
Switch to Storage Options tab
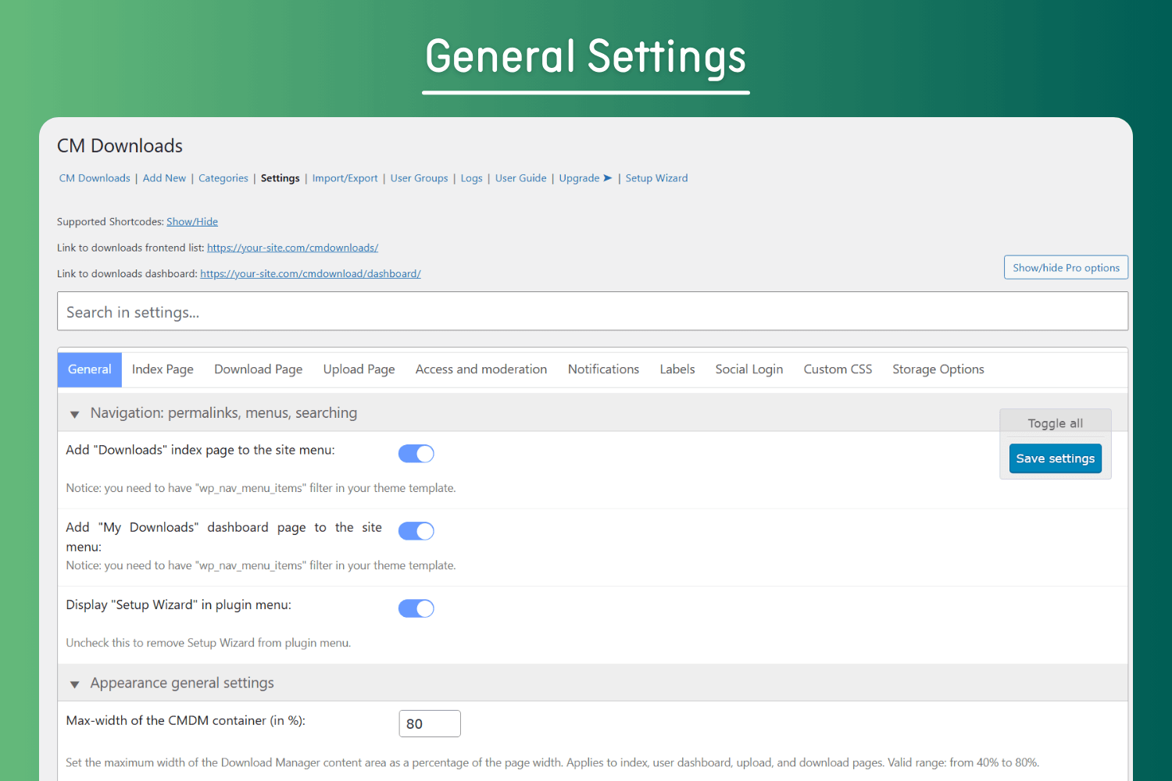click(938, 369)
